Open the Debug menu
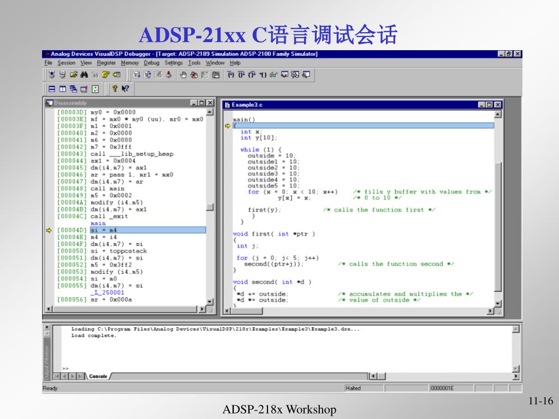This screenshot has width=559, height=419. coord(152,63)
